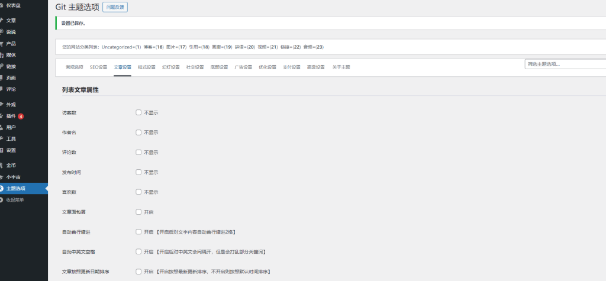The image size is (606, 281).
Task: Select the 文章设置 tab
Action: click(x=123, y=67)
